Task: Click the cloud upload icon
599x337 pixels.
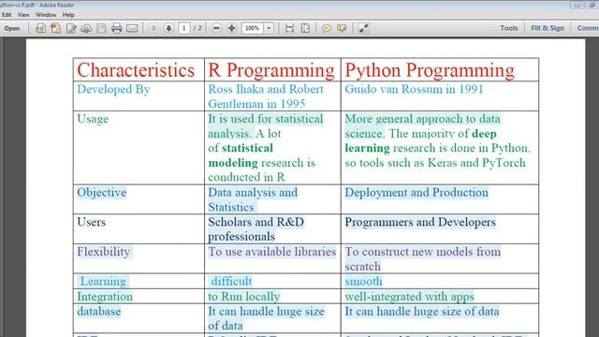Action: (x=86, y=28)
